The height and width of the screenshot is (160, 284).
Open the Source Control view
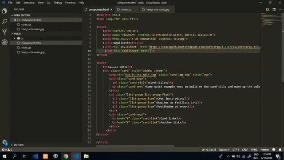pos(4,32)
